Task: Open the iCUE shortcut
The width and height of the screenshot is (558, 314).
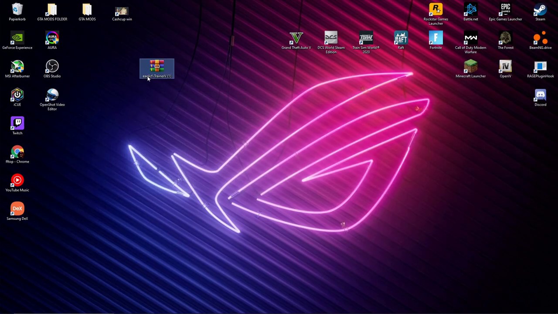Action: pos(17,97)
